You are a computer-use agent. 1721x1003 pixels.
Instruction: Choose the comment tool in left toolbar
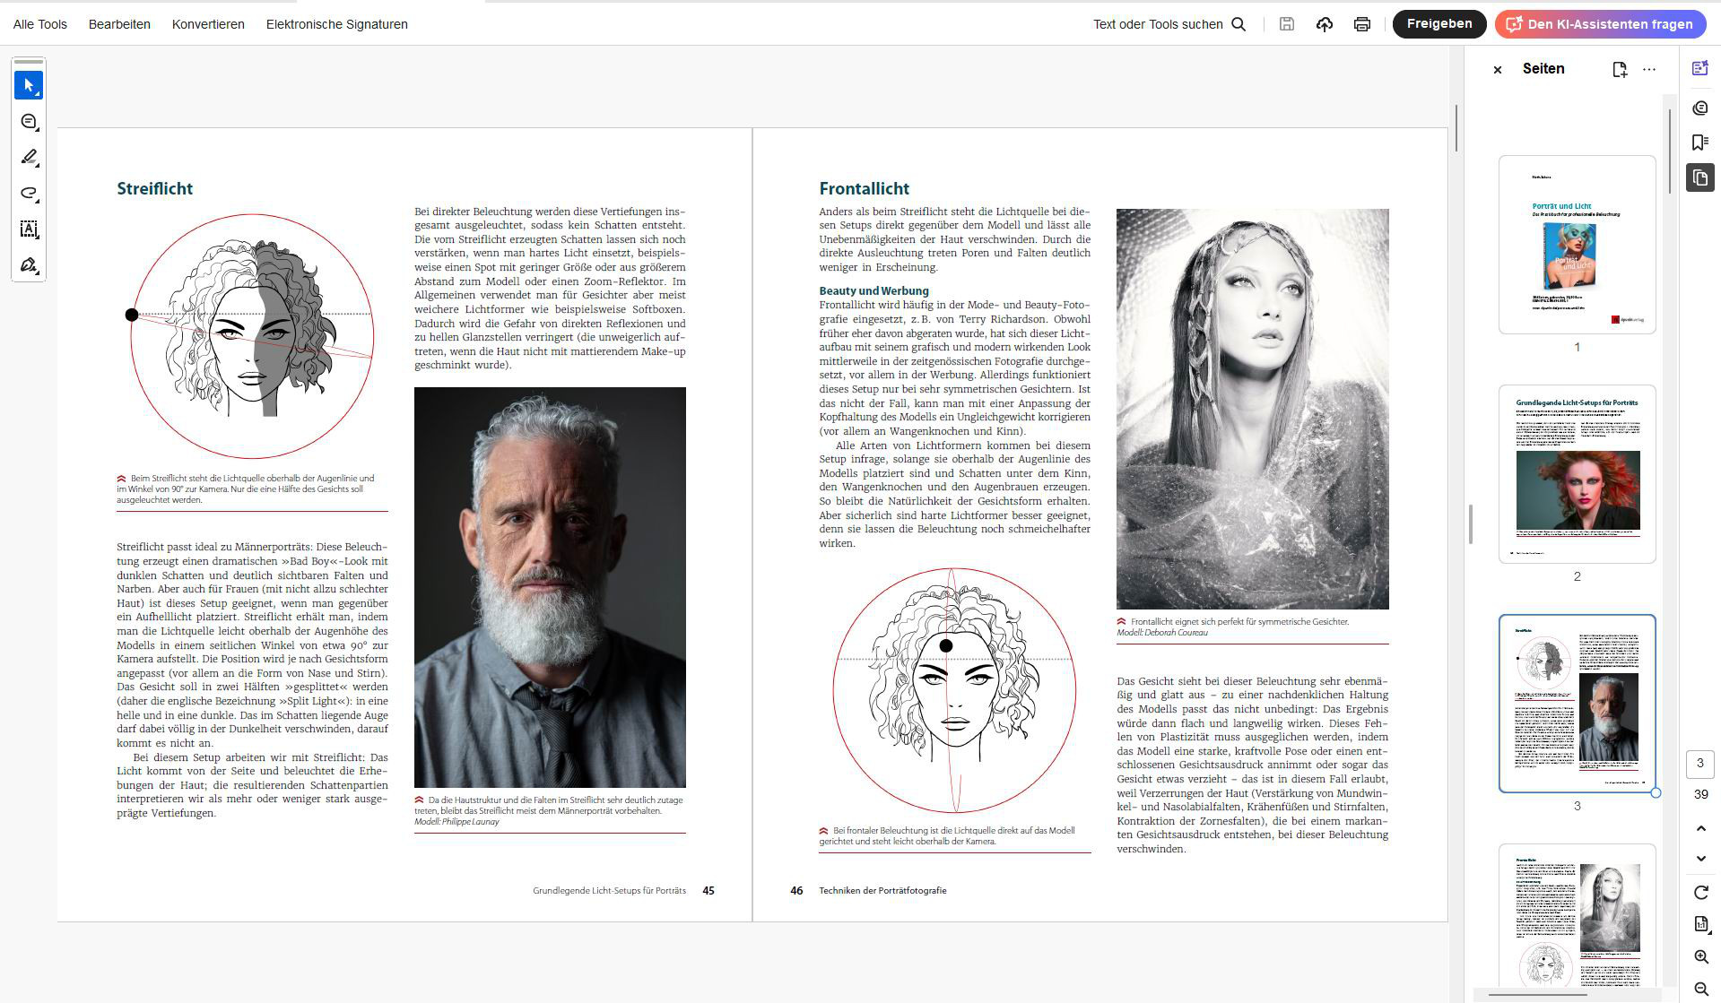point(29,122)
